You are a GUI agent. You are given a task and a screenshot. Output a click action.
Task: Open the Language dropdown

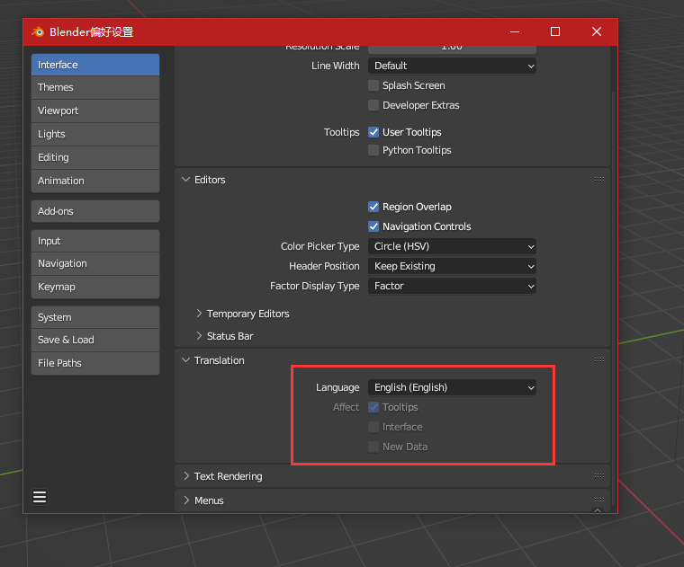point(452,387)
